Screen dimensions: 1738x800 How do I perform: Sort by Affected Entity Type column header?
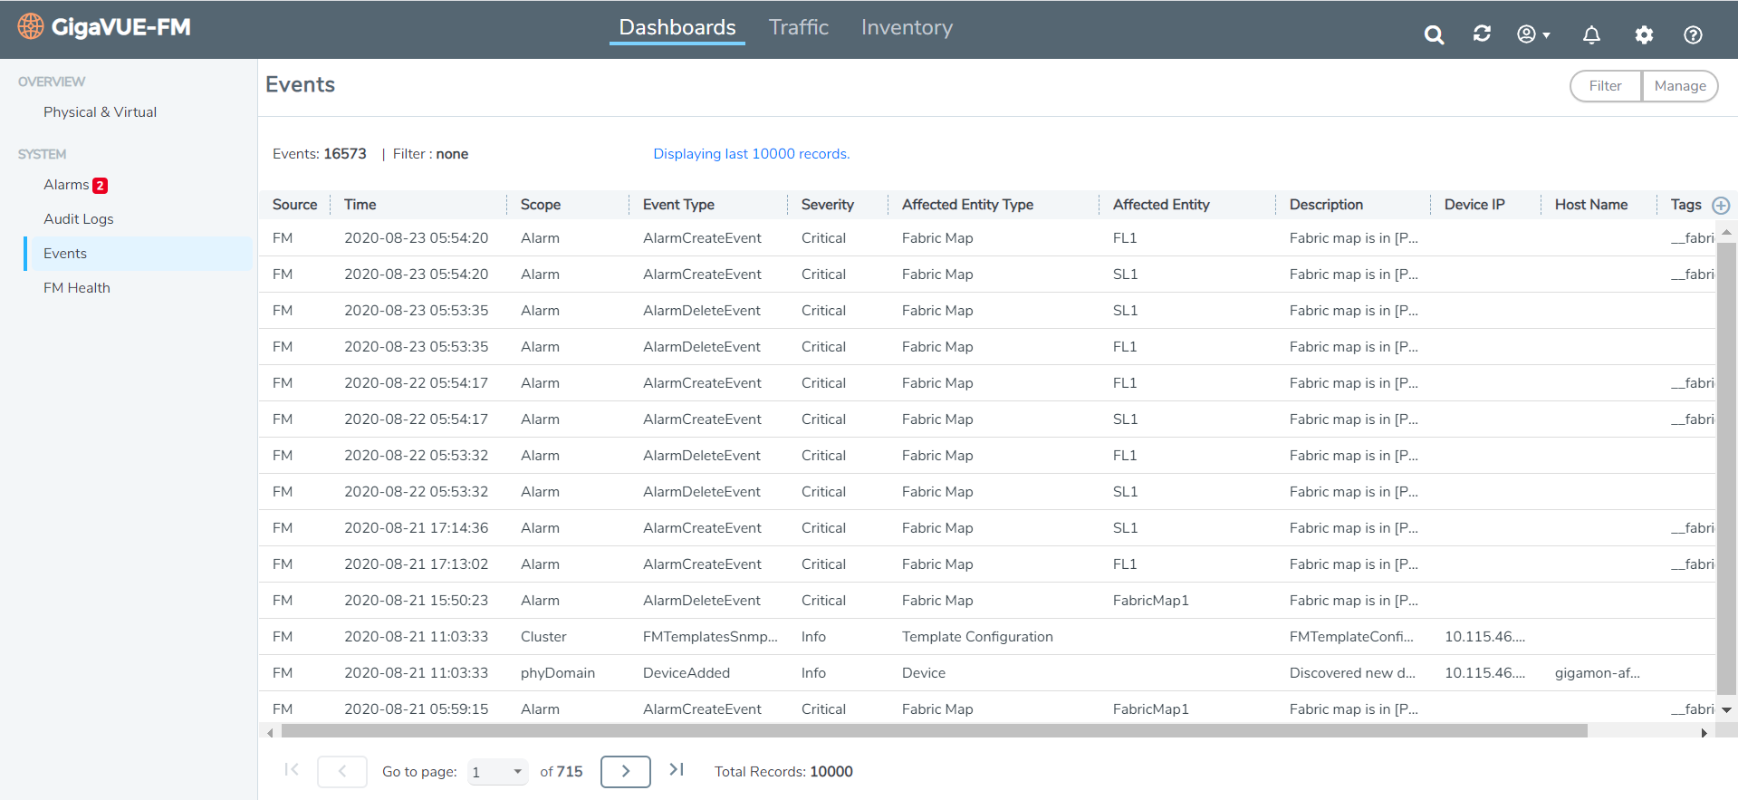[967, 205]
